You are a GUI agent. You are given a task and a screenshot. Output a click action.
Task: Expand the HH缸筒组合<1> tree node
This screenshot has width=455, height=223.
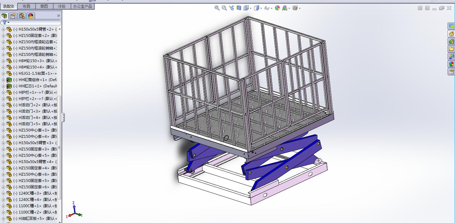tap(3, 80)
